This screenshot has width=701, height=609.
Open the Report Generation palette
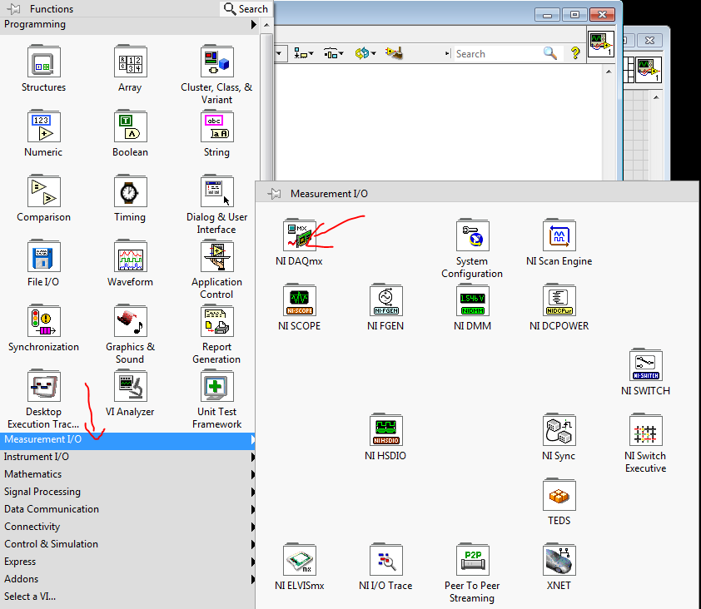216,321
